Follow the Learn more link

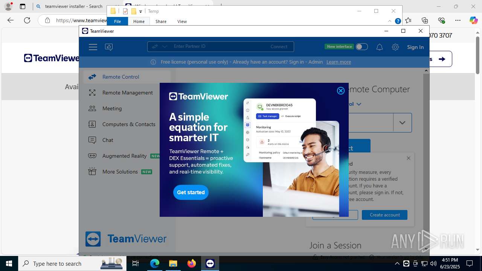tap(339, 62)
